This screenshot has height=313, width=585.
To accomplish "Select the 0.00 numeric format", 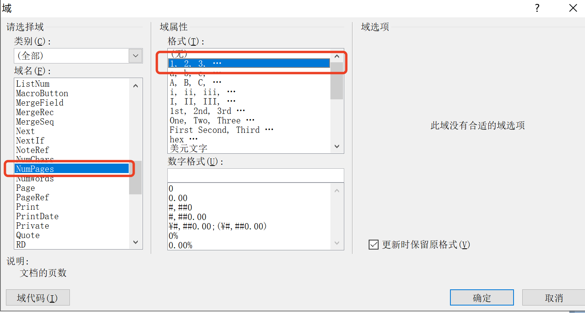I will [178, 198].
